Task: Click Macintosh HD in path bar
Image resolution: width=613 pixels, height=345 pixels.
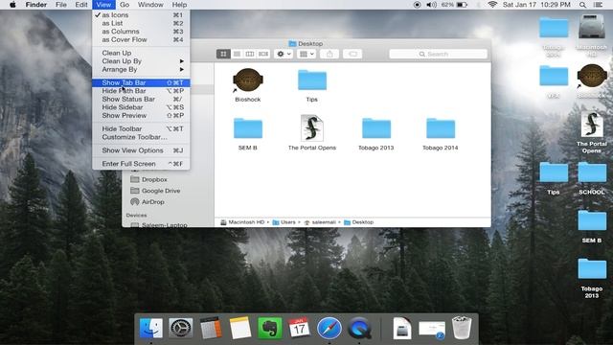Action: tap(242, 222)
